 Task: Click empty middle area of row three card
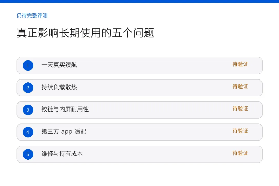coord(160,110)
